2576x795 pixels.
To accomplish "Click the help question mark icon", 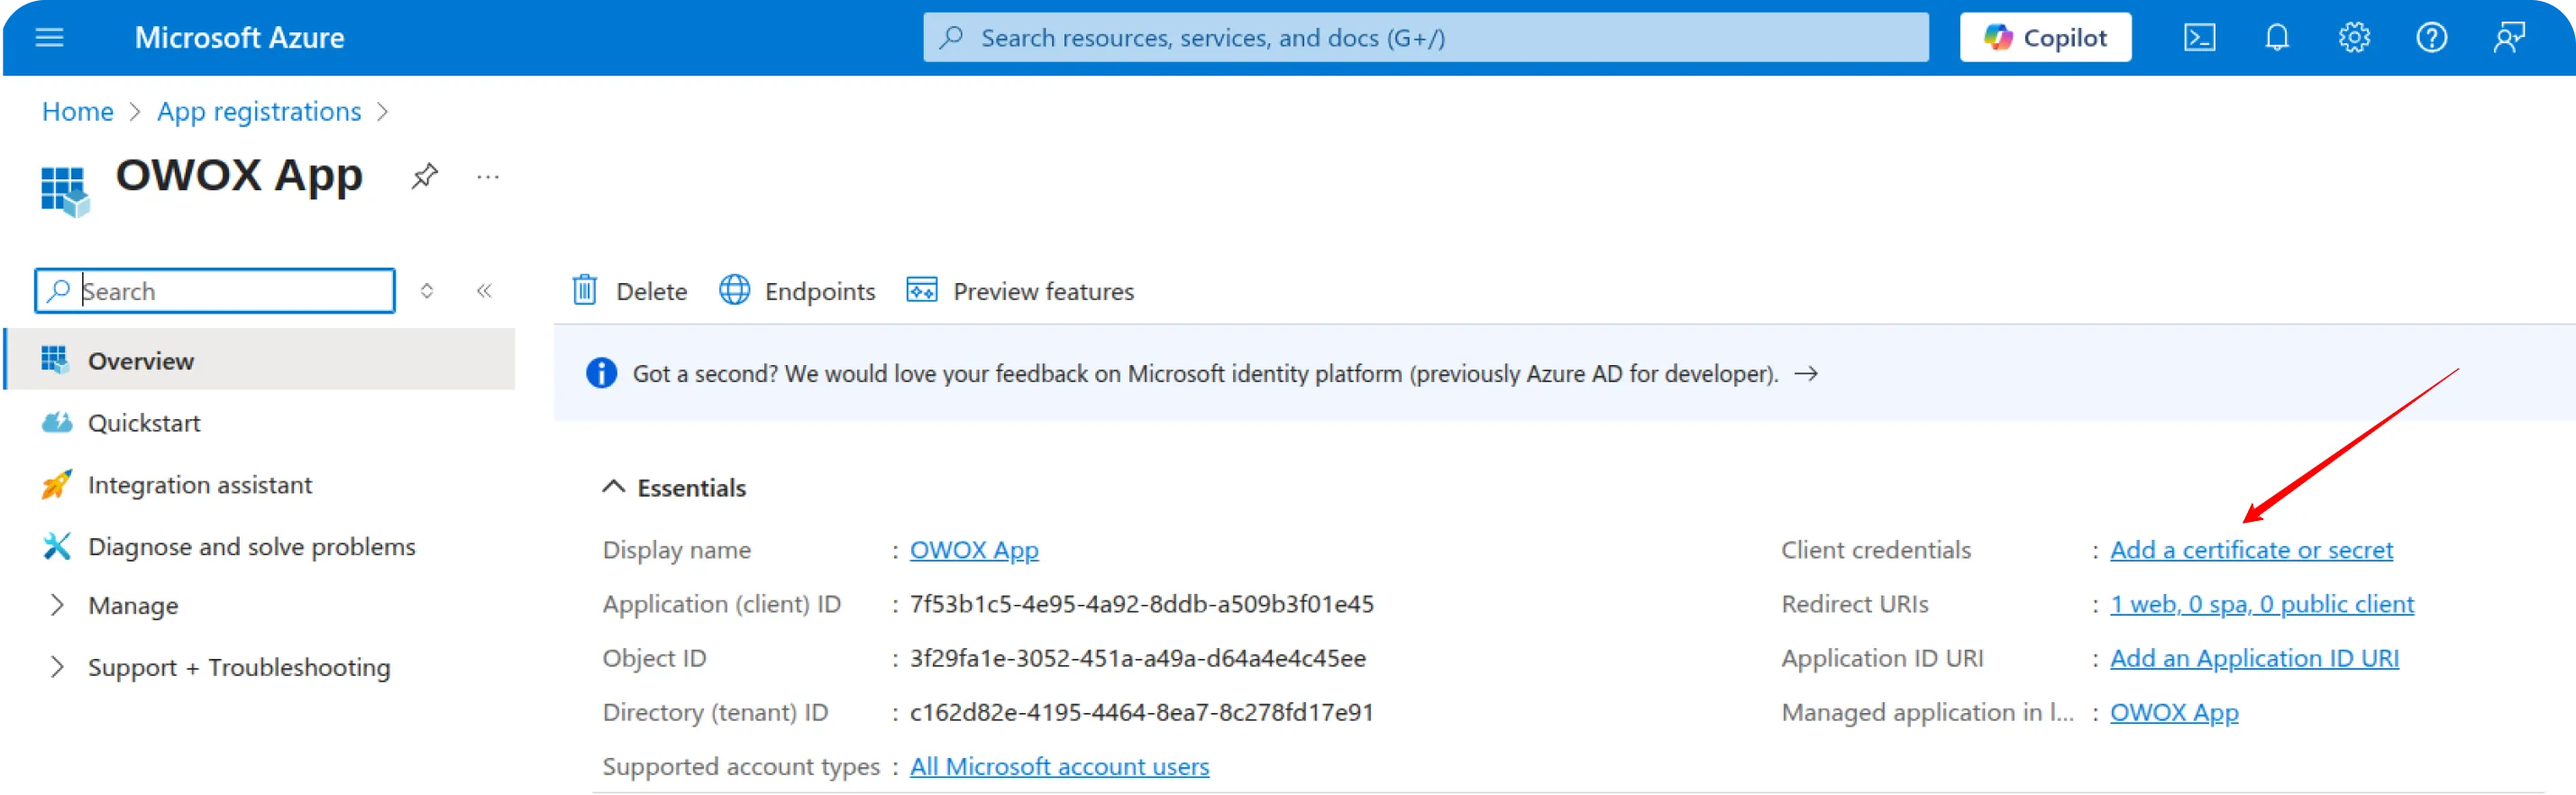I will coord(2431,38).
